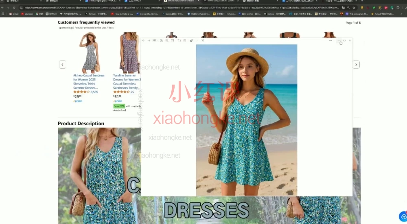Reload the Amazon page
The image size is (407, 224).
(15, 8)
